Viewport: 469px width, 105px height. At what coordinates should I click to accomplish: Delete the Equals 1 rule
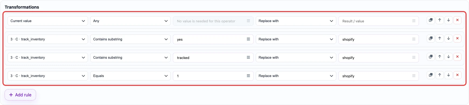(457, 75)
